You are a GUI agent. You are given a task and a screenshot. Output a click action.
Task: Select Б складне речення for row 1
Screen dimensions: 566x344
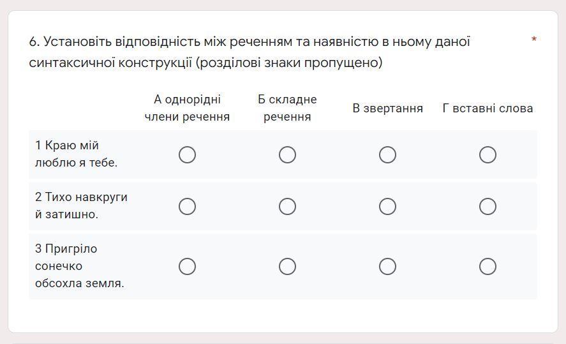click(x=287, y=155)
